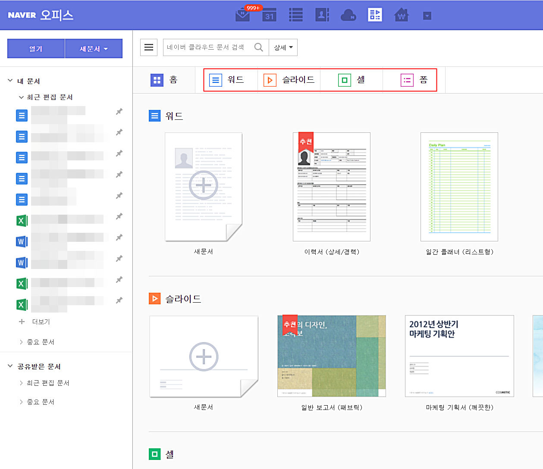Open the Naver Cloud icon in the top bar

click(x=348, y=16)
